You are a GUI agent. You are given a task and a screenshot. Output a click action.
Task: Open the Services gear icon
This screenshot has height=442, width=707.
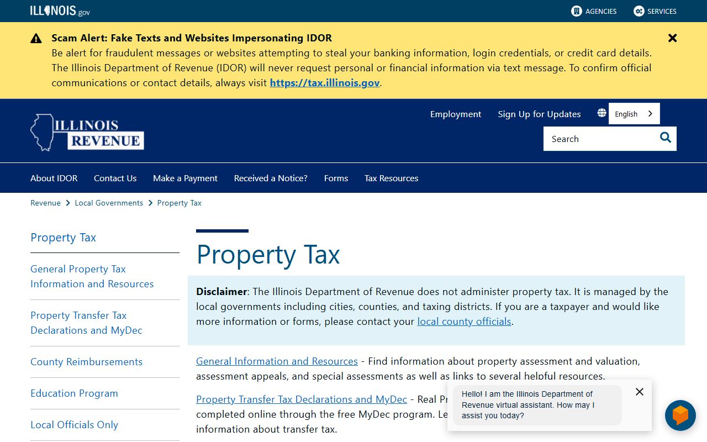click(x=639, y=11)
